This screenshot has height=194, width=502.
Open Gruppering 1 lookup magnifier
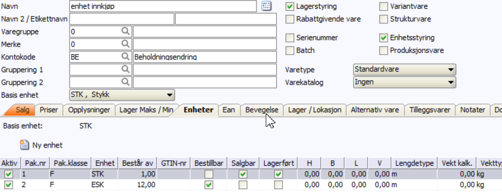[125, 69]
